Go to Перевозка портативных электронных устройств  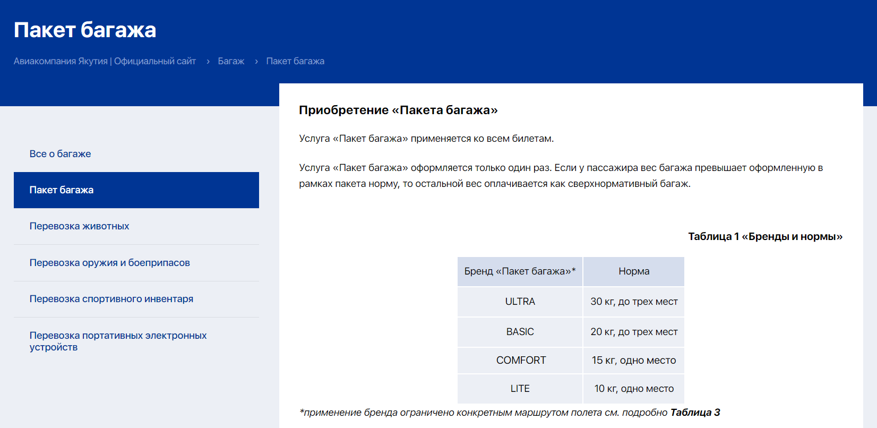click(x=118, y=341)
